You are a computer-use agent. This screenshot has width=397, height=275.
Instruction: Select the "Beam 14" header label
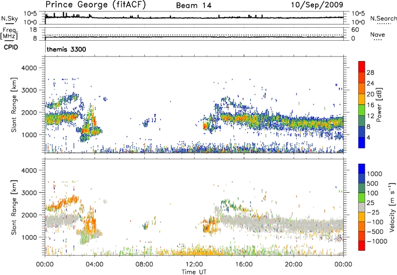[x=194, y=5]
